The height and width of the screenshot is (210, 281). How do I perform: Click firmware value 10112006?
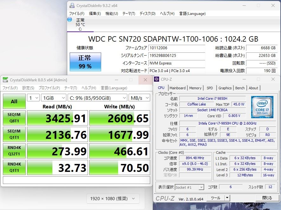(x=177, y=48)
